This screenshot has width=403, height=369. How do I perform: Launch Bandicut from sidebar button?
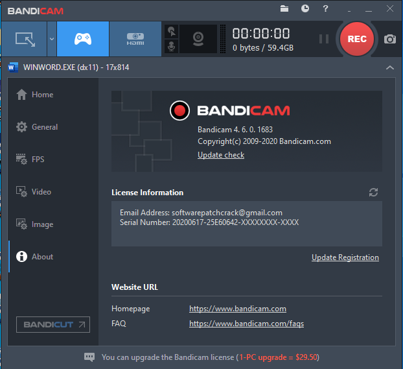[x=53, y=324]
